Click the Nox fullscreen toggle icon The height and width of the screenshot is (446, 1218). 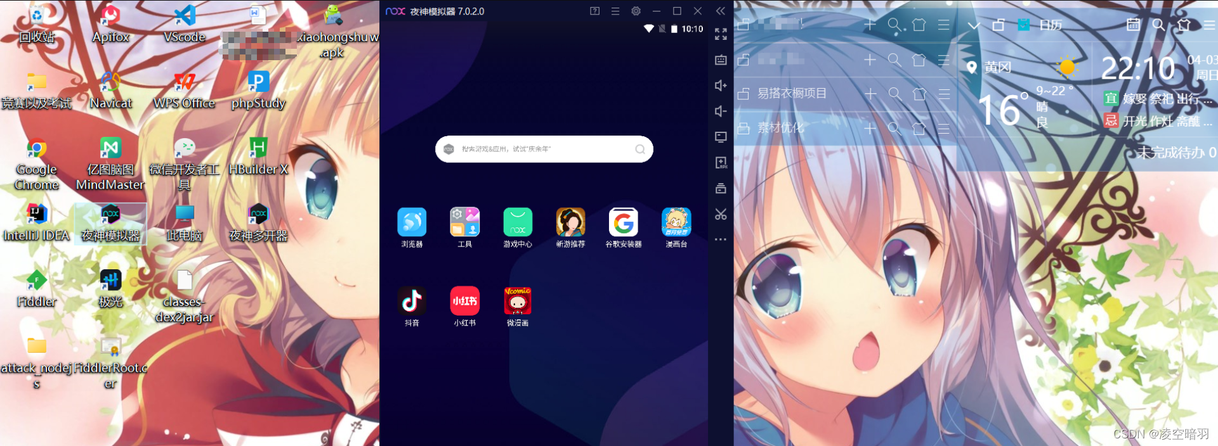721,34
